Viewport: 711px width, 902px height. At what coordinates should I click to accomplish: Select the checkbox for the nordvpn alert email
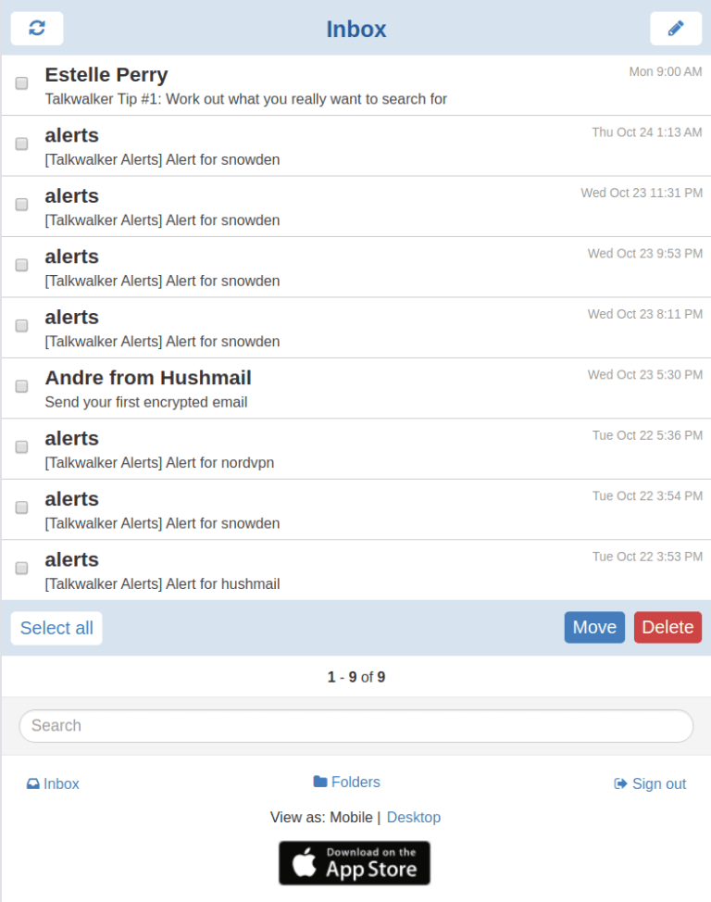tap(20, 447)
